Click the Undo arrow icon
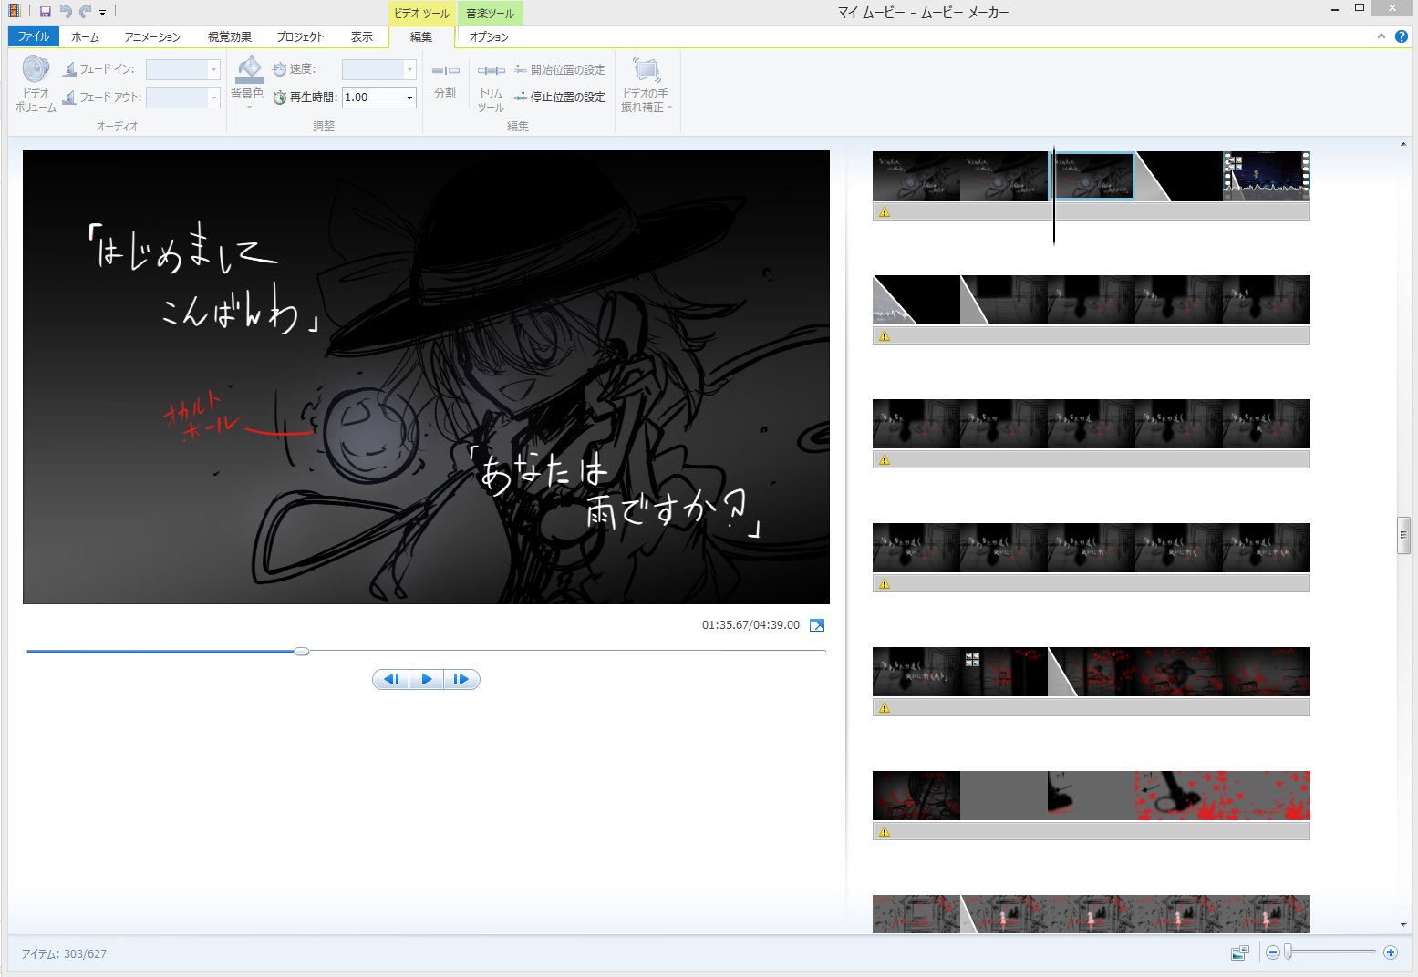Screen dimensions: 1418x977 [65, 12]
